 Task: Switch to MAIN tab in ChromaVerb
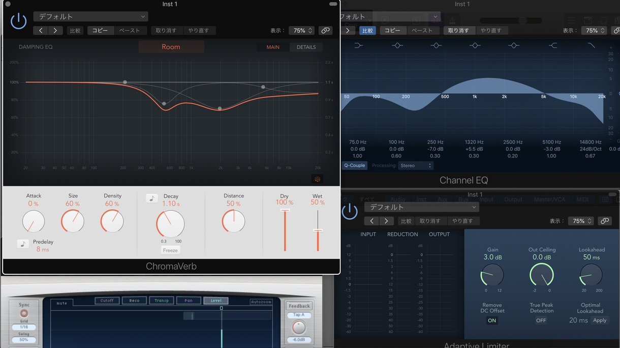(x=273, y=47)
